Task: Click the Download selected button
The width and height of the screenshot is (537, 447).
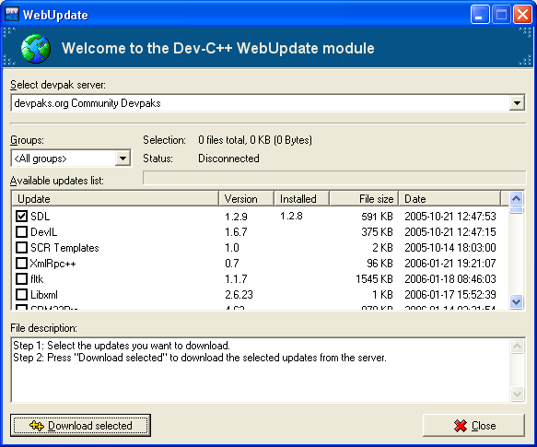Action: point(80,426)
